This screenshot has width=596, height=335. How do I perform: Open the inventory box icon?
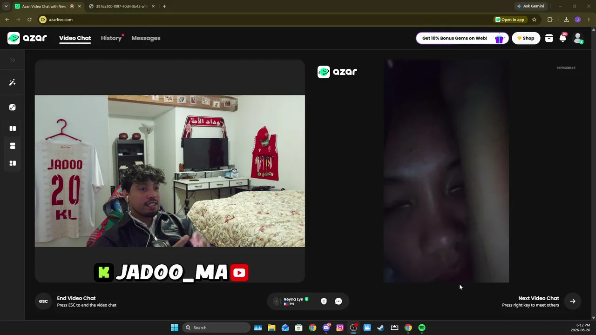[x=549, y=39]
